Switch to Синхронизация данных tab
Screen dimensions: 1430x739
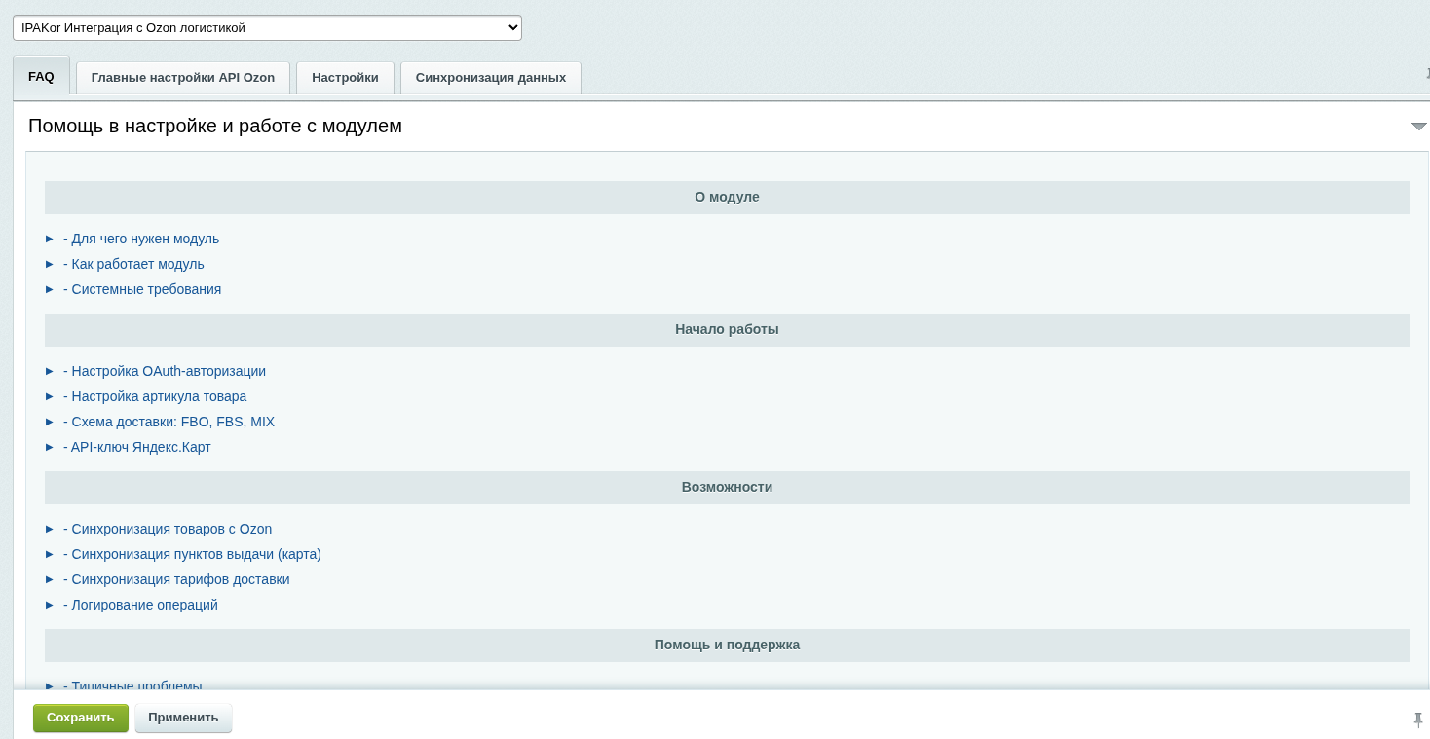[491, 78]
